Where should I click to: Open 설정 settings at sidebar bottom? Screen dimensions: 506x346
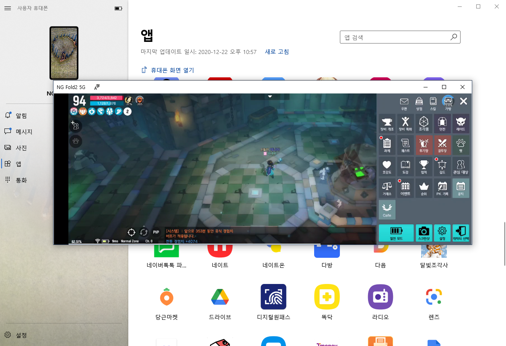(x=64, y=335)
